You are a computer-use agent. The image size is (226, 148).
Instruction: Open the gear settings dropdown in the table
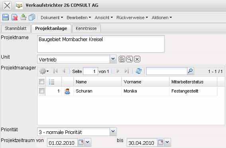[x=44, y=71]
